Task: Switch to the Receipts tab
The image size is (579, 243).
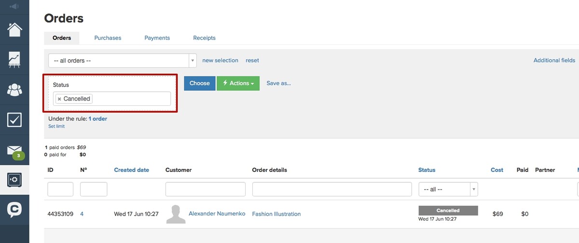Action: [x=204, y=38]
